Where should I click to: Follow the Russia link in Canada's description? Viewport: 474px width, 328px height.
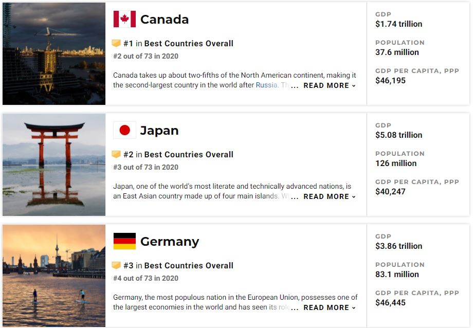[x=266, y=85]
